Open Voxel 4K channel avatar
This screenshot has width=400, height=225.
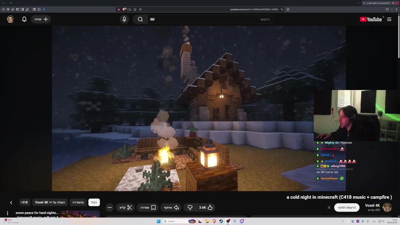click(387, 207)
